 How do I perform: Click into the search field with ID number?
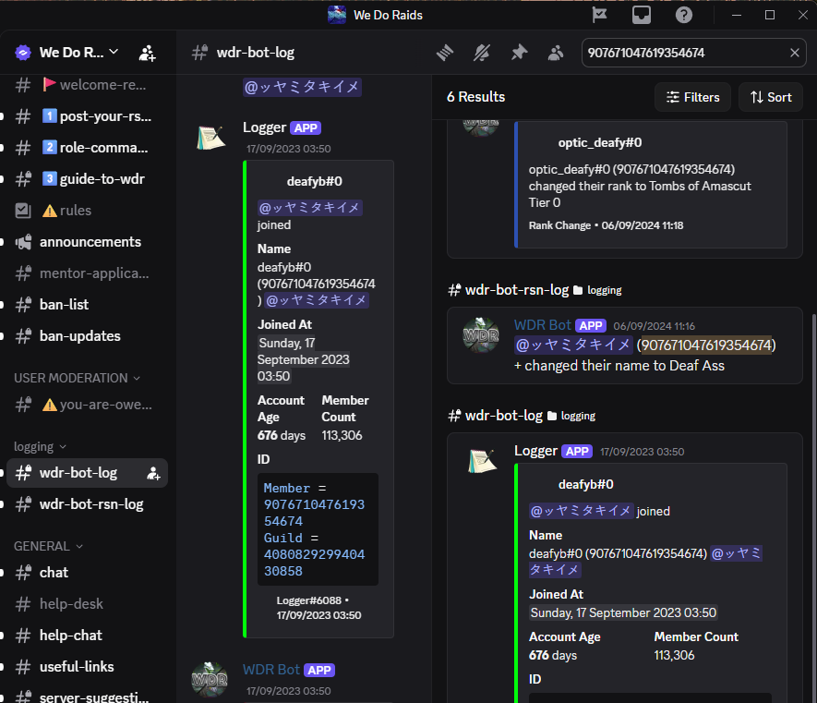point(683,53)
